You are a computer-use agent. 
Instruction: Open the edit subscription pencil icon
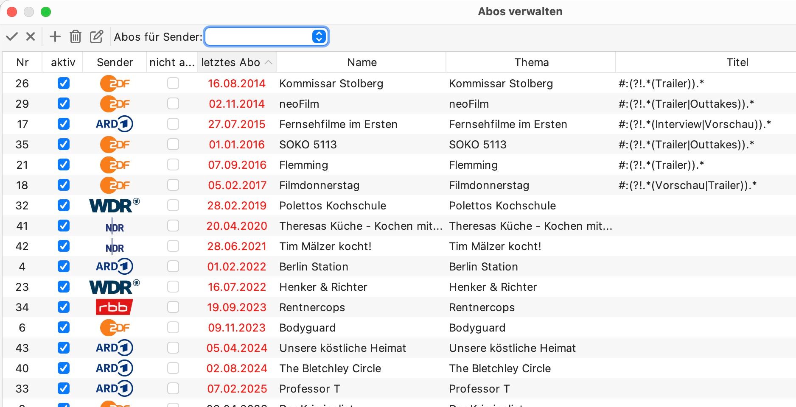97,37
